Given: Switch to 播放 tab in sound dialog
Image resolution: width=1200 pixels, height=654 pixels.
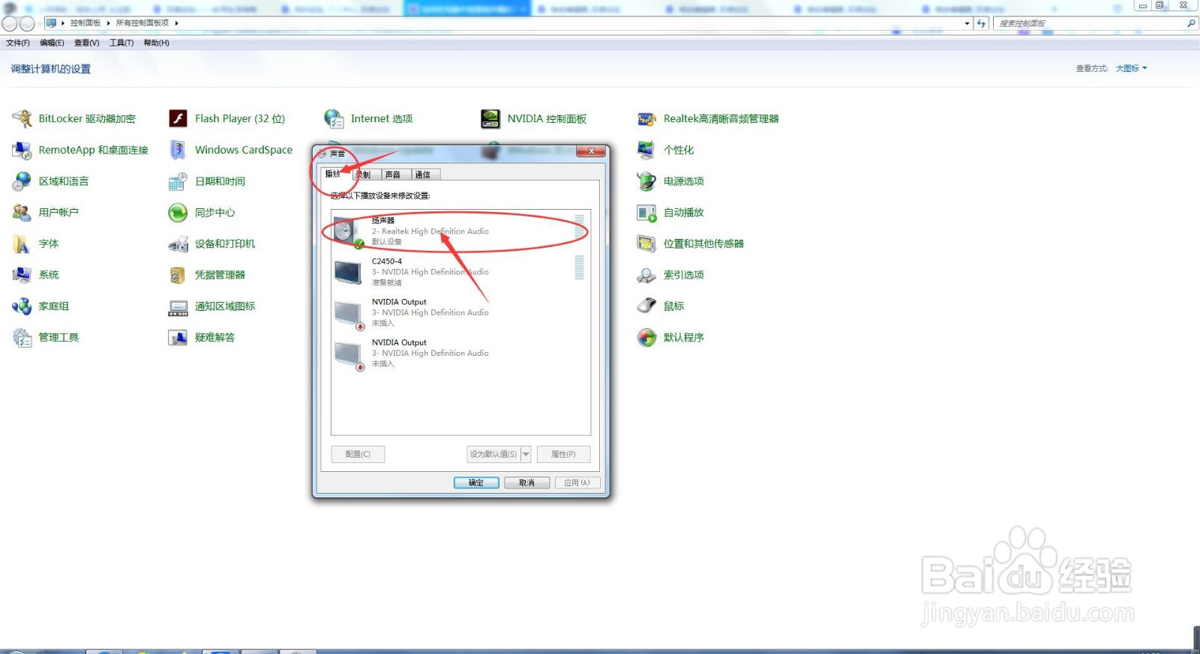Looking at the screenshot, I should 333,174.
